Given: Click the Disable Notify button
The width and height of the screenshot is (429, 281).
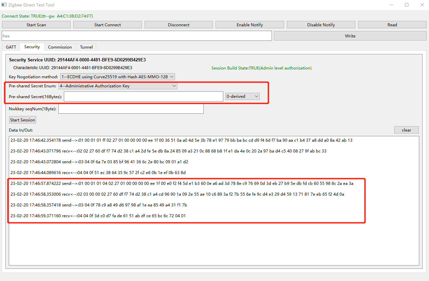Looking at the screenshot, I should (321, 25).
